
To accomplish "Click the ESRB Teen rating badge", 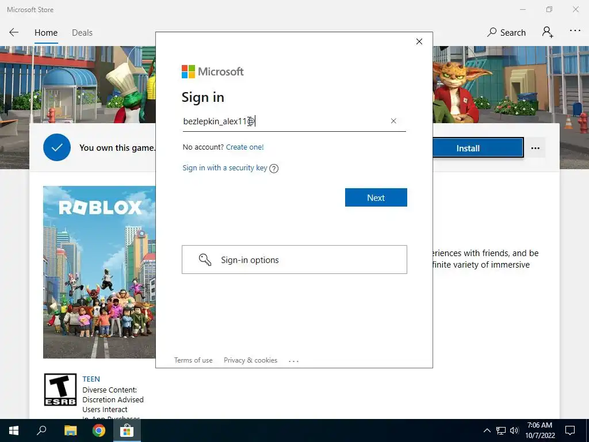I will 60,390.
